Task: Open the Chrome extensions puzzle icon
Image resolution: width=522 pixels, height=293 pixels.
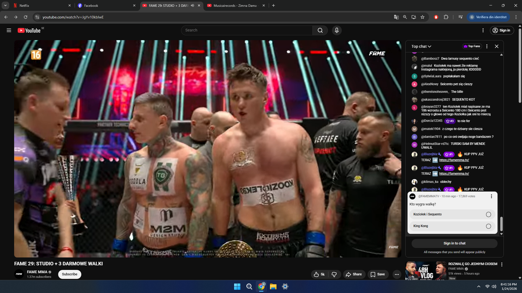Action: [446, 17]
